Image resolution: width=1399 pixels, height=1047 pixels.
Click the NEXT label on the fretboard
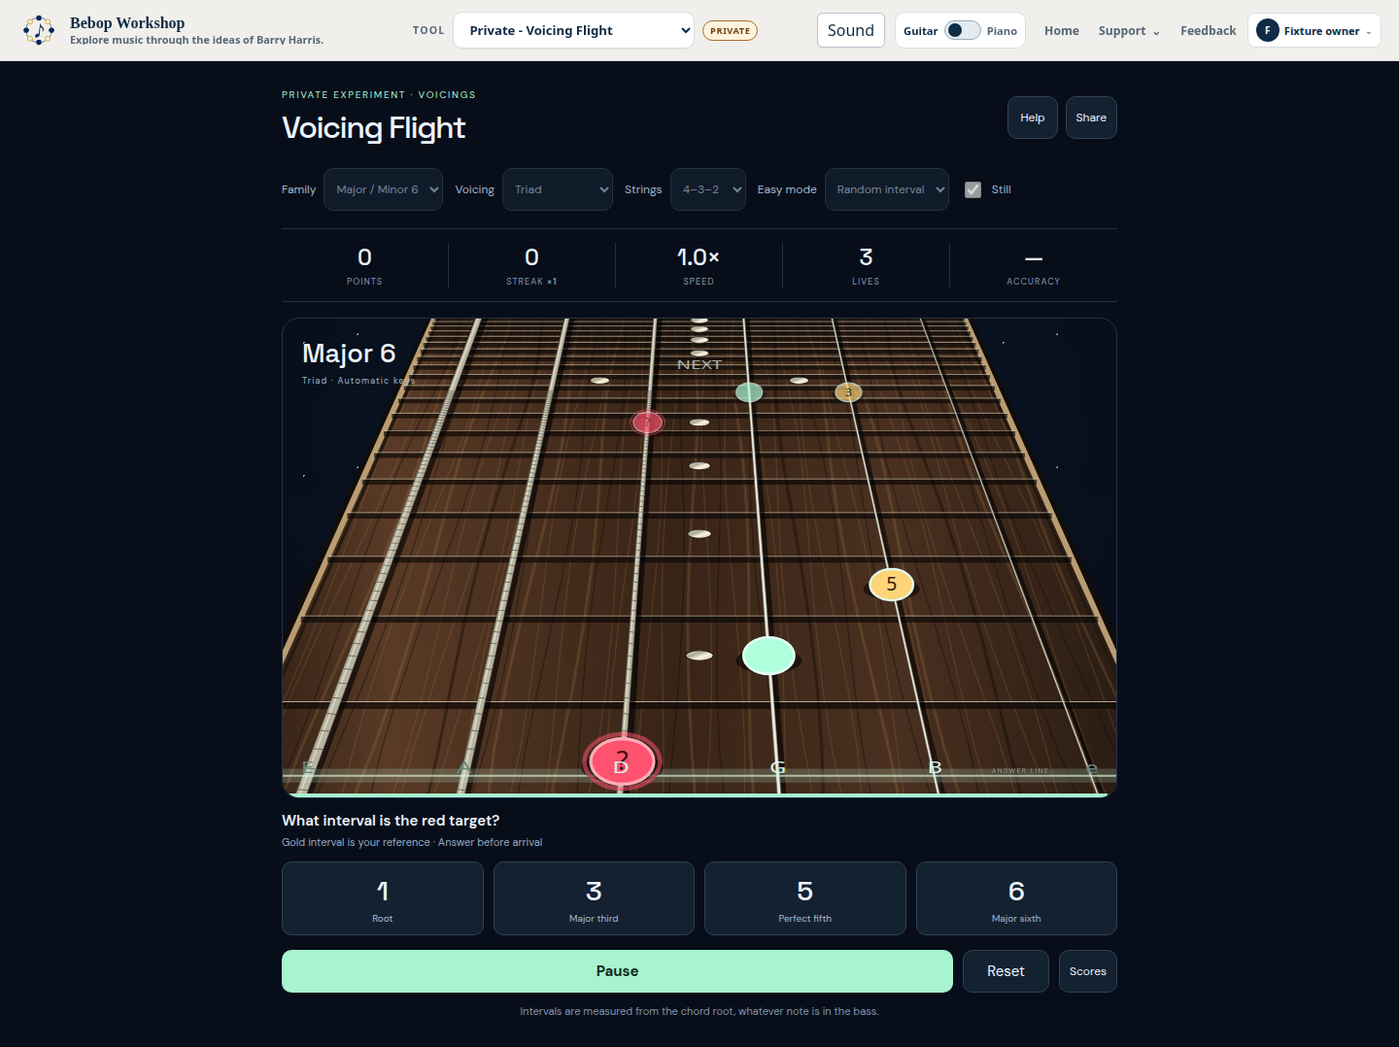[699, 365]
